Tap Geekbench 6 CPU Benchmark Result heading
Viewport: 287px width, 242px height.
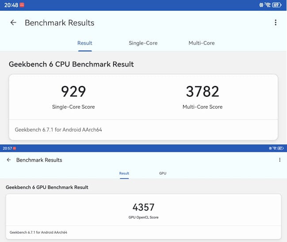(x=71, y=64)
